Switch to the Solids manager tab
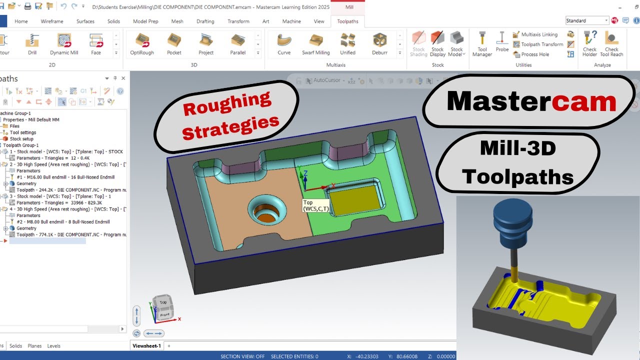Screen dimensions: 640x360 (16, 346)
